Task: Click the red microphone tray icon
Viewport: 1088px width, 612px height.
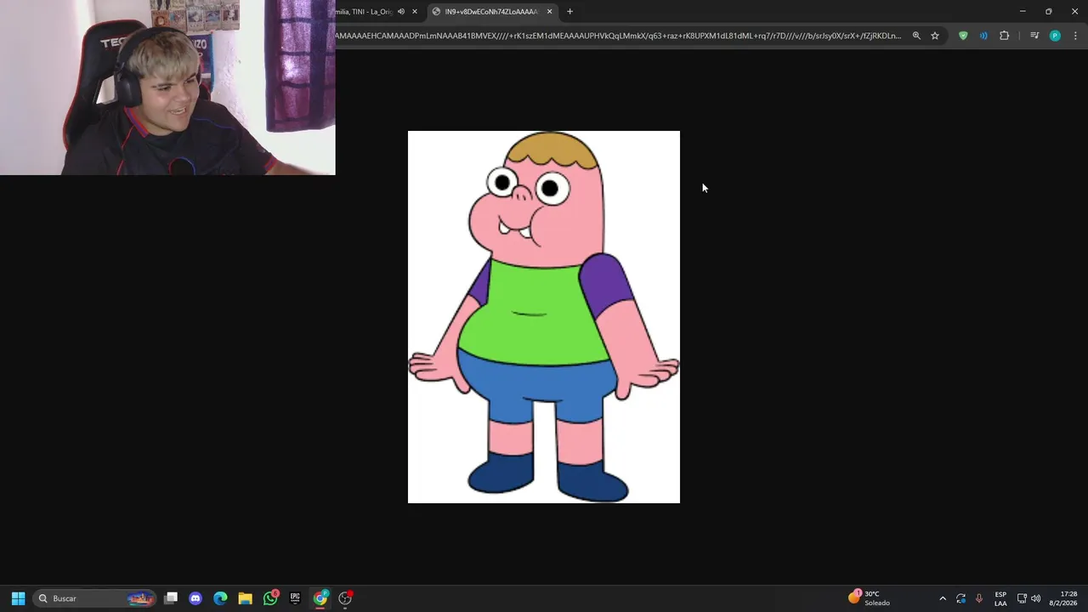Action: 979,598
